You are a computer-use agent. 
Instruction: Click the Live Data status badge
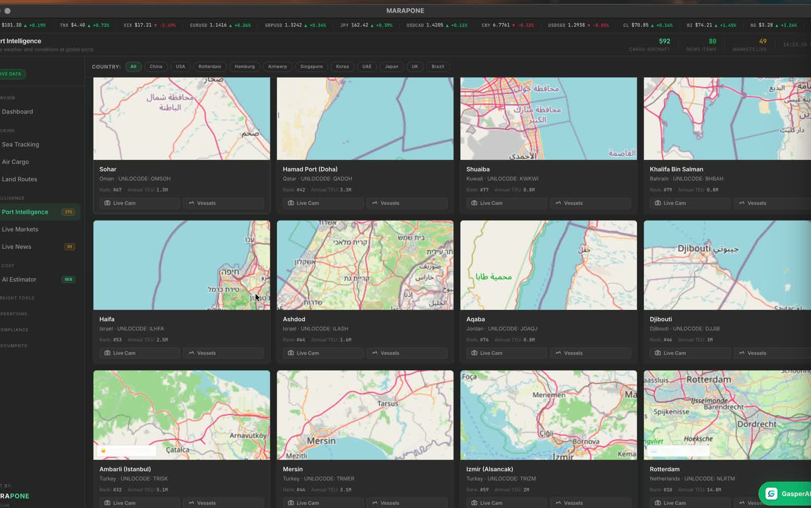click(12, 74)
